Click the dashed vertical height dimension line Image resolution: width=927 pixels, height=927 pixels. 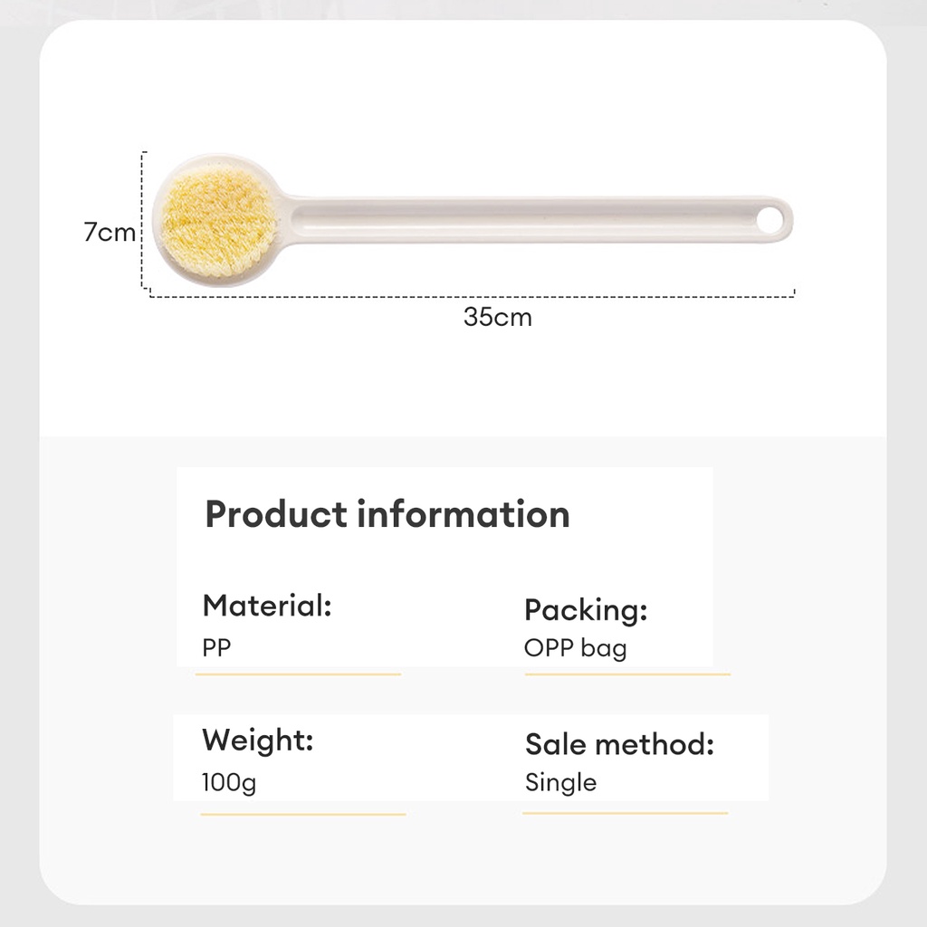[x=143, y=220]
